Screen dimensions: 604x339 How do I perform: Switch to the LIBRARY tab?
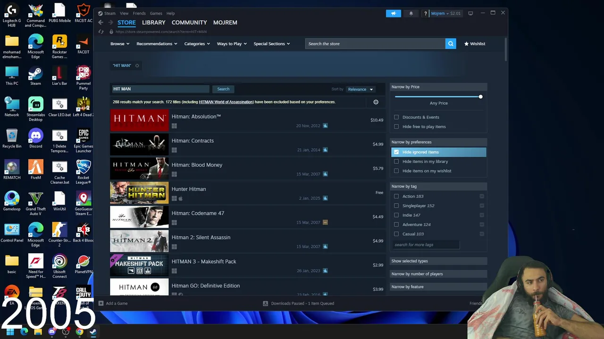click(154, 23)
